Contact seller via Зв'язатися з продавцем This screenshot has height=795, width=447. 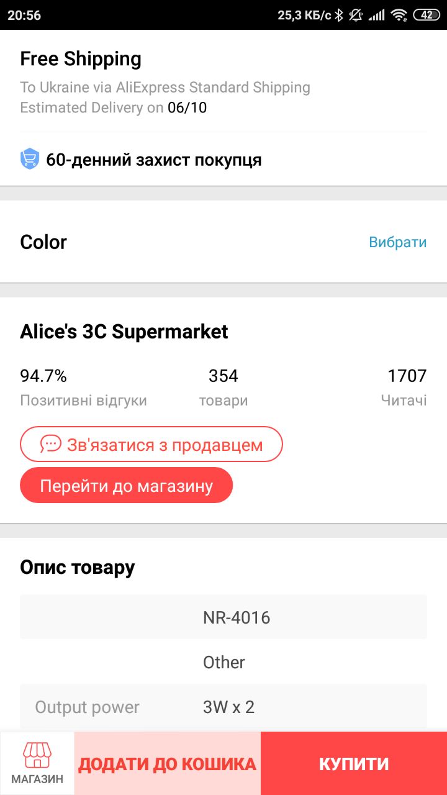pyautogui.click(x=151, y=444)
